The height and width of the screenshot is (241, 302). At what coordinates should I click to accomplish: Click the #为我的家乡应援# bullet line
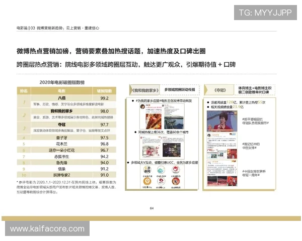click(x=162, y=101)
